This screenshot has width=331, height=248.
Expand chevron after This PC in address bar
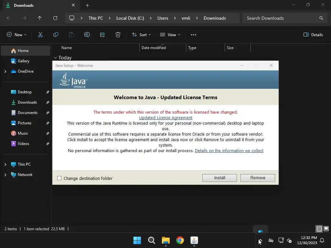point(110,18)
